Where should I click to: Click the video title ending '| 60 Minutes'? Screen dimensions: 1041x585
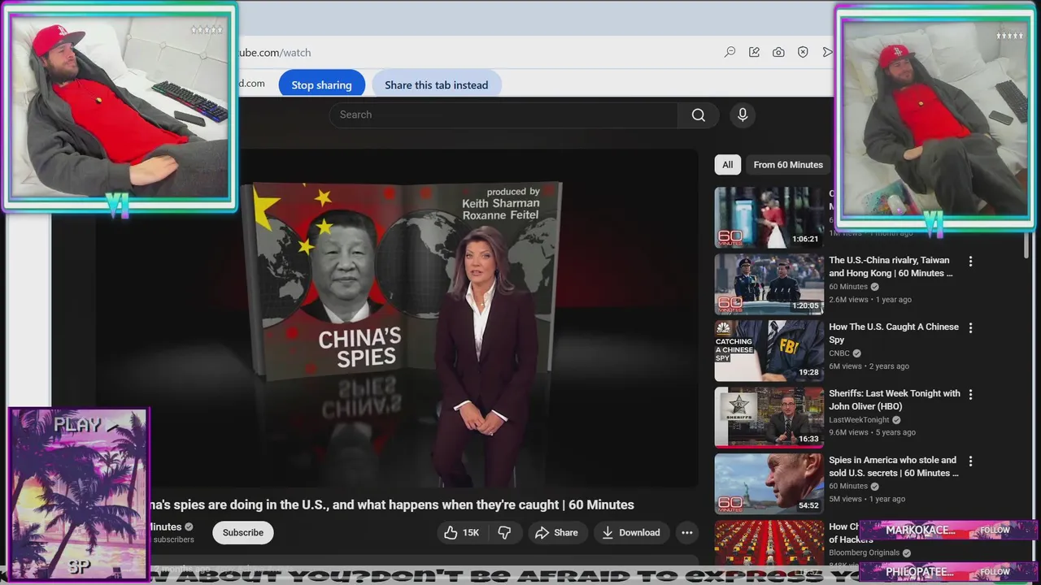click(390, 505)
